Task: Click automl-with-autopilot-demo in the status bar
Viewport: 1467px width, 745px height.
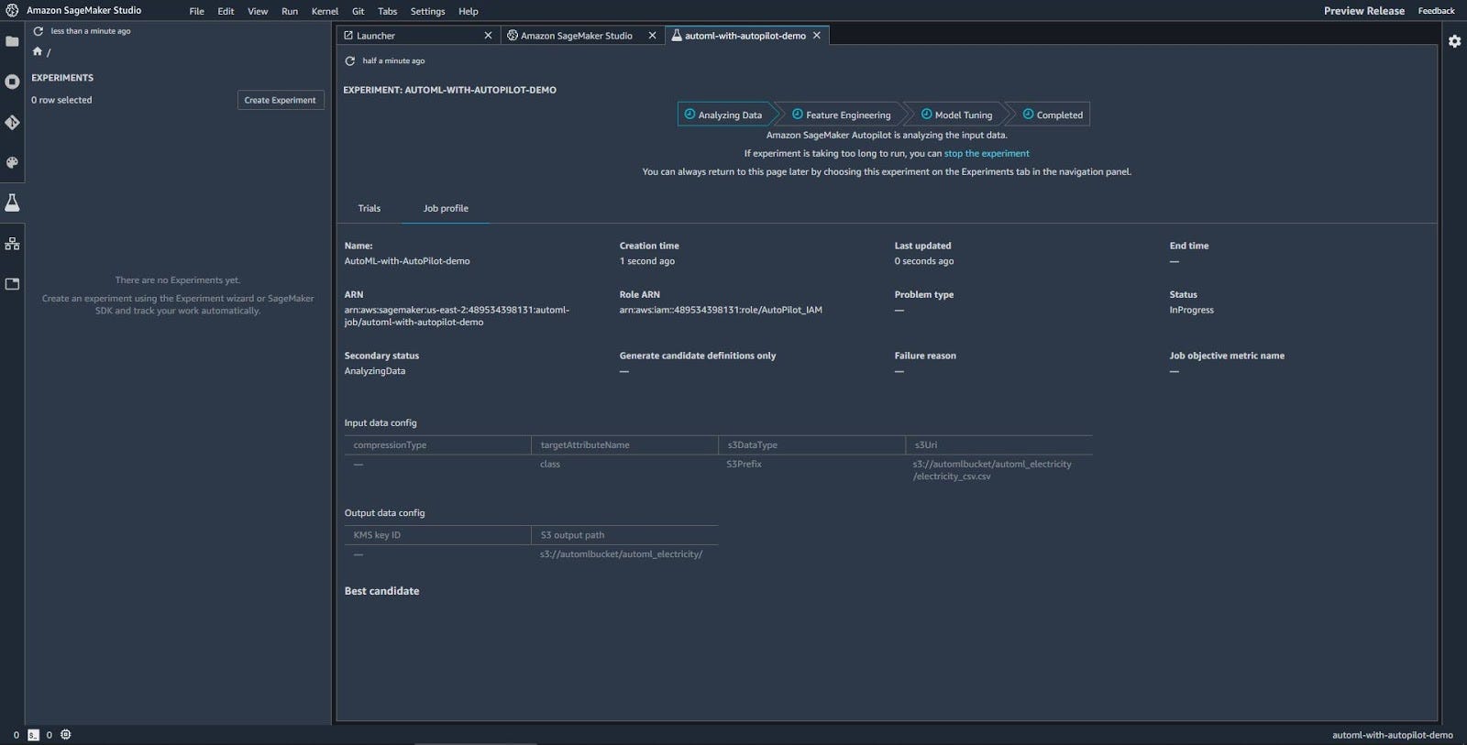Action: [1392, 735]
